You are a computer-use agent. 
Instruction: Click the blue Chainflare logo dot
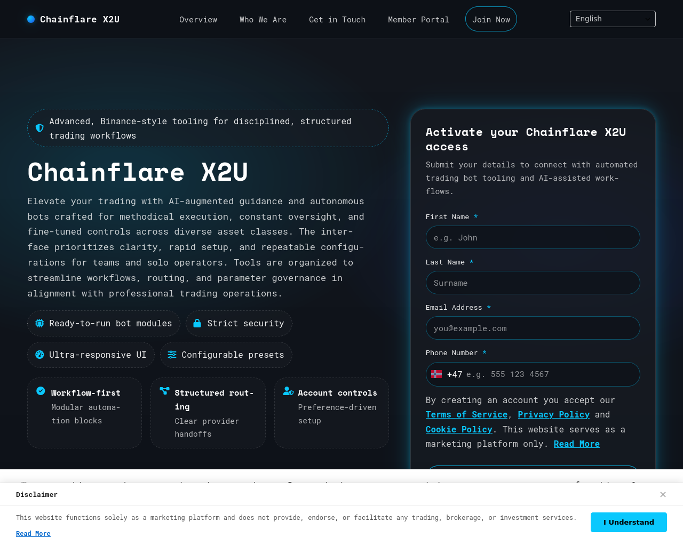(31, 19)
